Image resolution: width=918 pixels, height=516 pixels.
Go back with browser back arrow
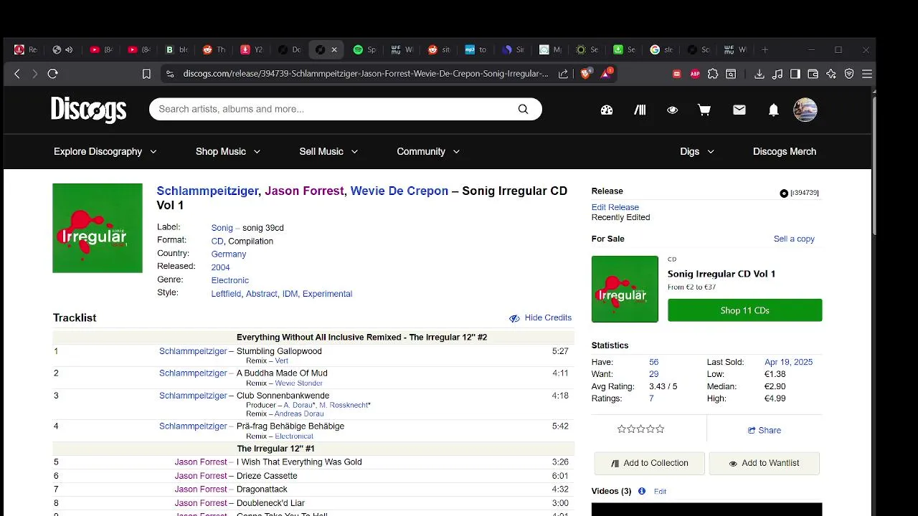coord(17,73)
